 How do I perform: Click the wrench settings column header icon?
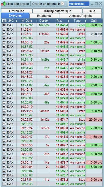(x=10, y=21)
